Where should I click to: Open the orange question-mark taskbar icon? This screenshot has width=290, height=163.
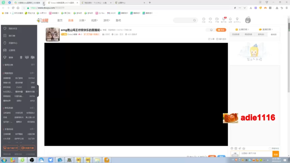point(107,160)
